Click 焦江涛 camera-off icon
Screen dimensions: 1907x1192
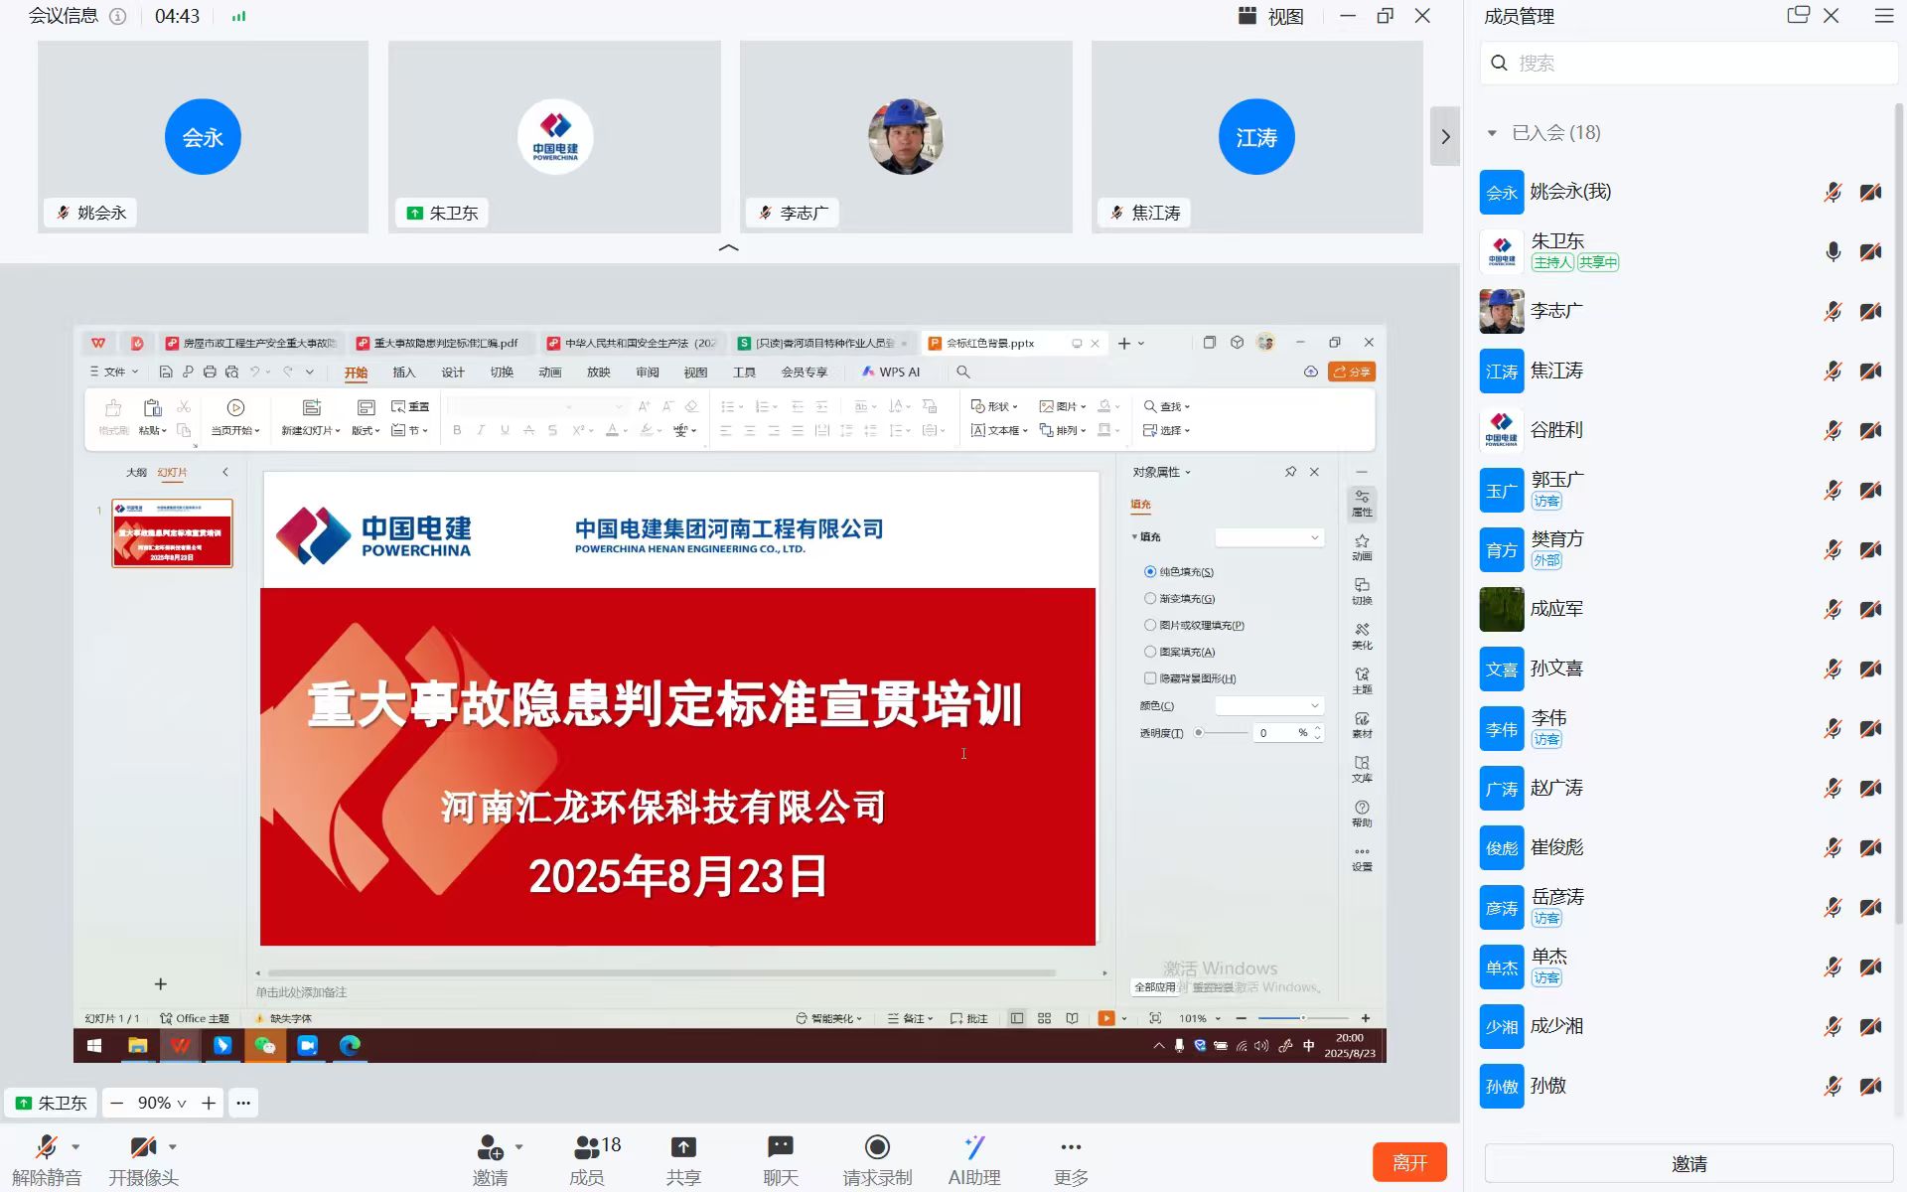1870,372
